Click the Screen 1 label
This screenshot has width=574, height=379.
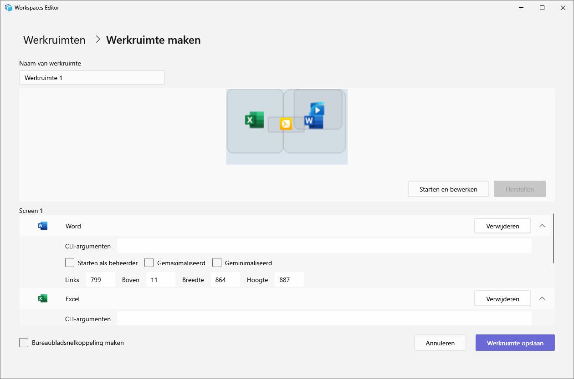(31, 211)
